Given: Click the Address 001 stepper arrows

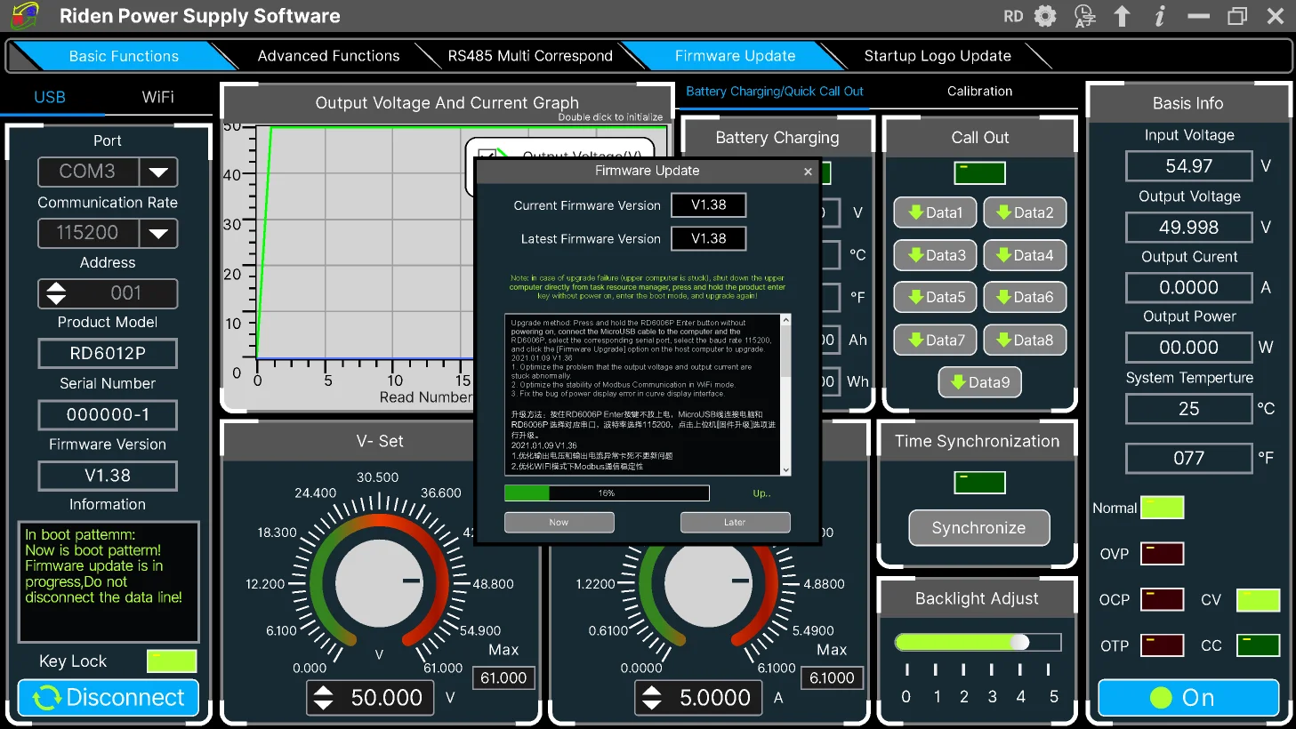Looking at the screenshot, I should [x=56, y=292].
